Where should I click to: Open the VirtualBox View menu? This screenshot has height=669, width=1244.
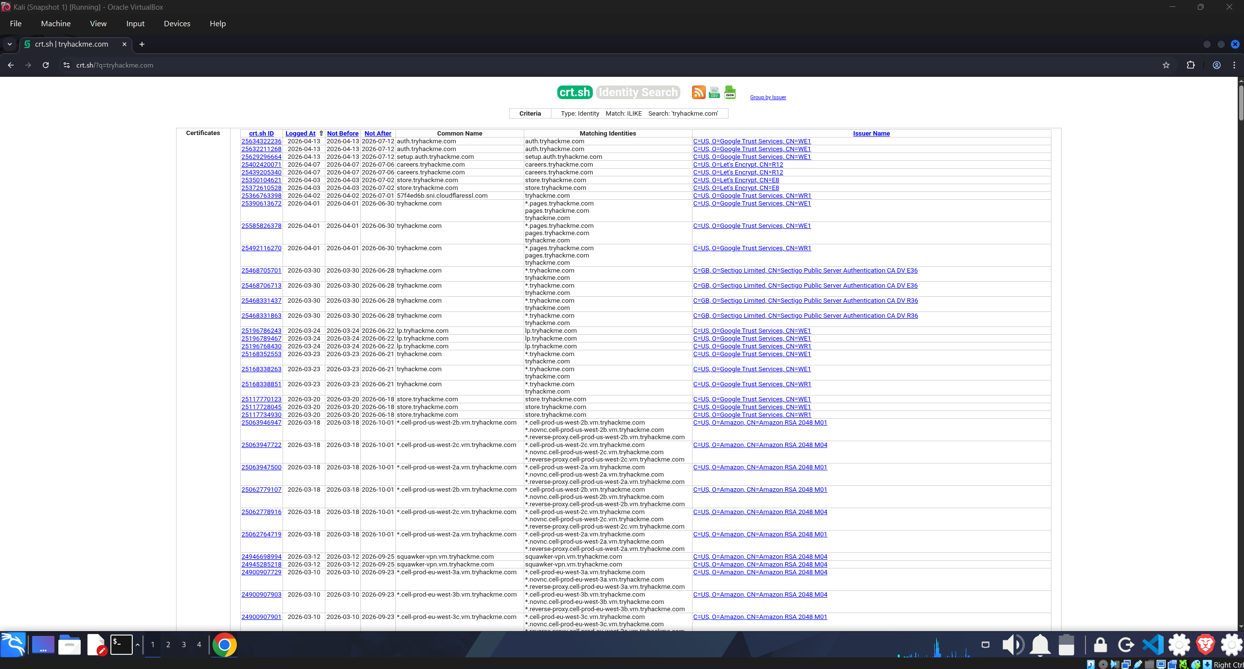(x=98, y=23)
